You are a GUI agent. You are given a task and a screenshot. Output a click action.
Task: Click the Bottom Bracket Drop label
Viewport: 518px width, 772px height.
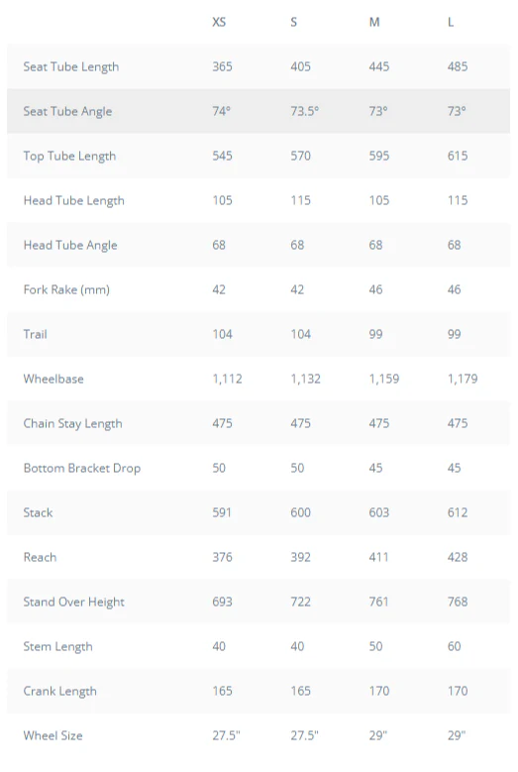point(82,468)
